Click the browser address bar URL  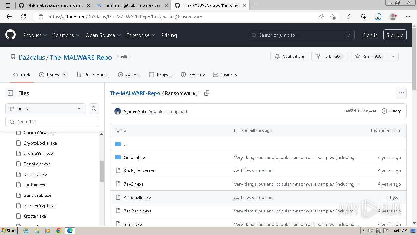tap(125, 17)
